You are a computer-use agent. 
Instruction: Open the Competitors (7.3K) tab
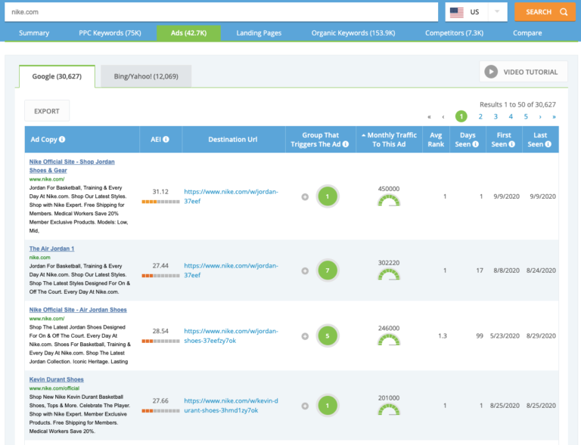point(454,33)
